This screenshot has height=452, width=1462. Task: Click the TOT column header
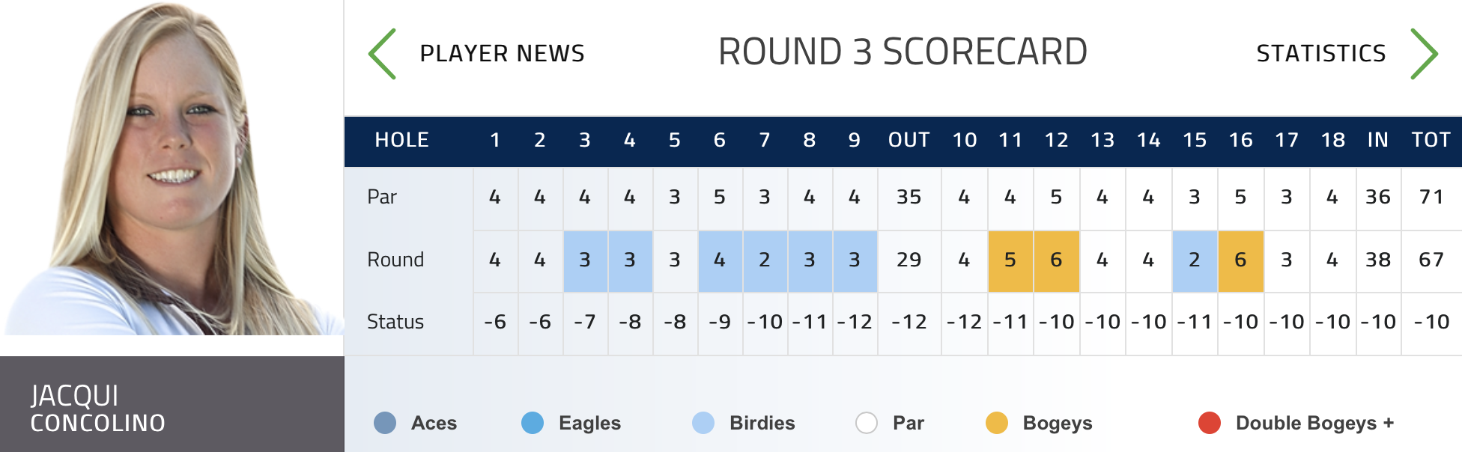(x=1431, y=141)
